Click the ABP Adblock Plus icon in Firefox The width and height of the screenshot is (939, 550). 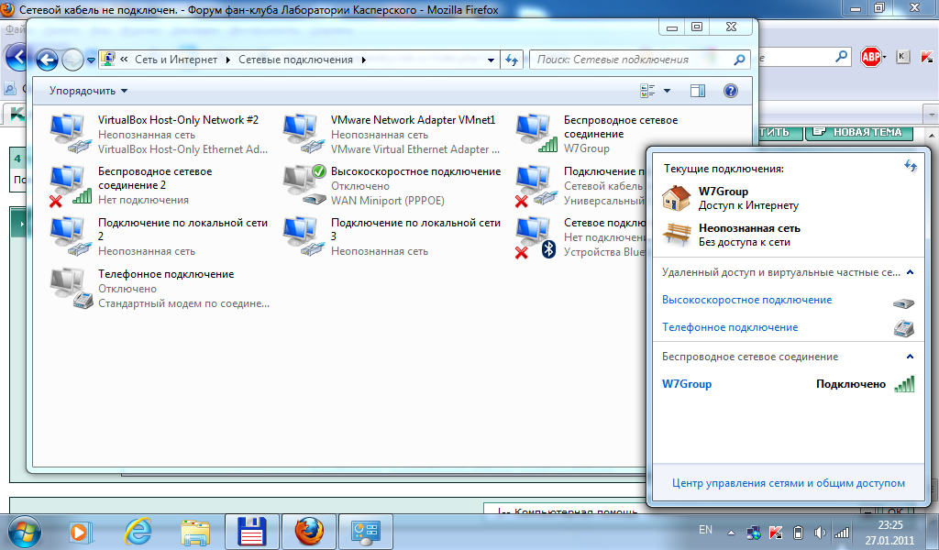pyautogui.click(x=871, y=57)
